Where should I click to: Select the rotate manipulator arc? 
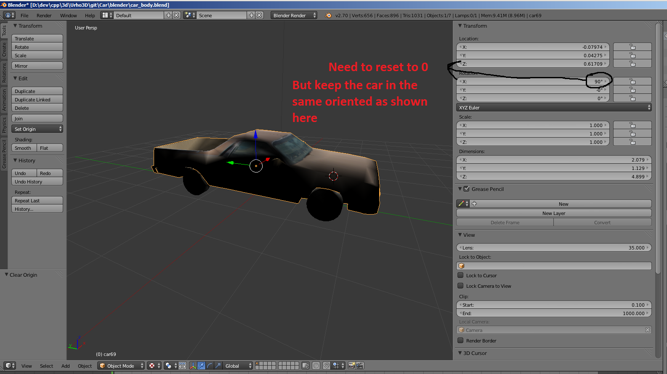tap(210, 366)
